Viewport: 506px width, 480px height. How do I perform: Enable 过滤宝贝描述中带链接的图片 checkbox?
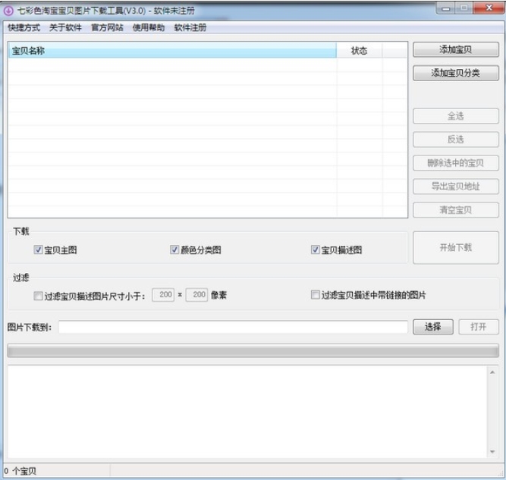[x=316, y=295]
